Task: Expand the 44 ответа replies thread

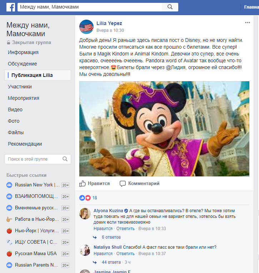Action: [x=111, y=262]
